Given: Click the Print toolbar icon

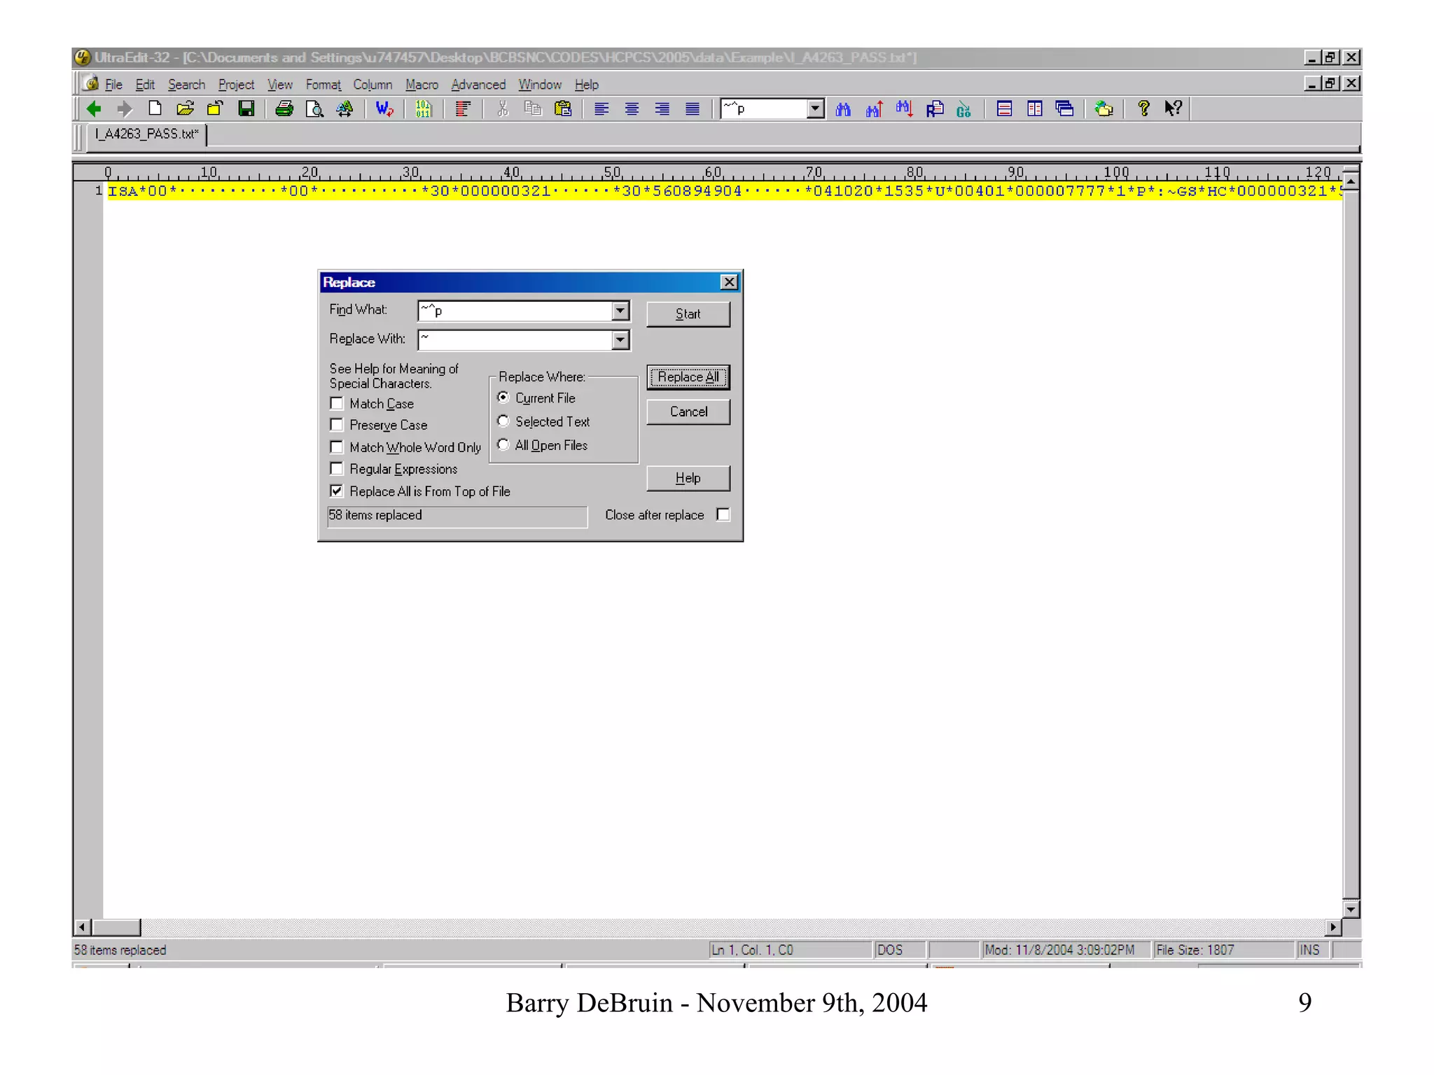Looking at the screenshot, I should [x=284, y=108].
